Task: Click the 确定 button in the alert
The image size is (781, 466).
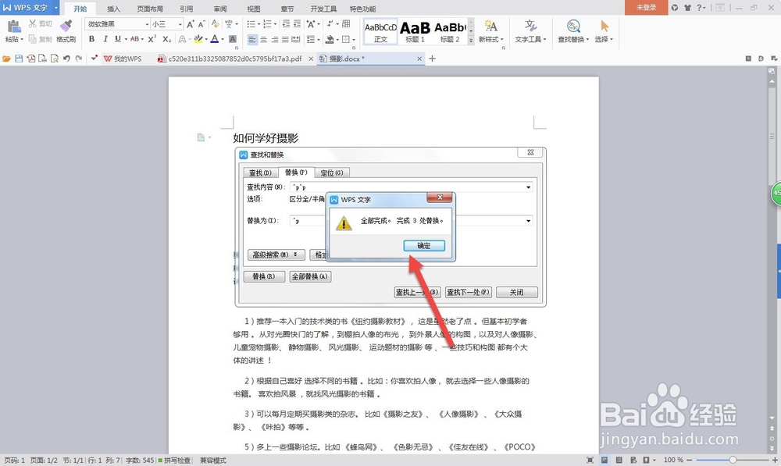Action: coord(423,245)
